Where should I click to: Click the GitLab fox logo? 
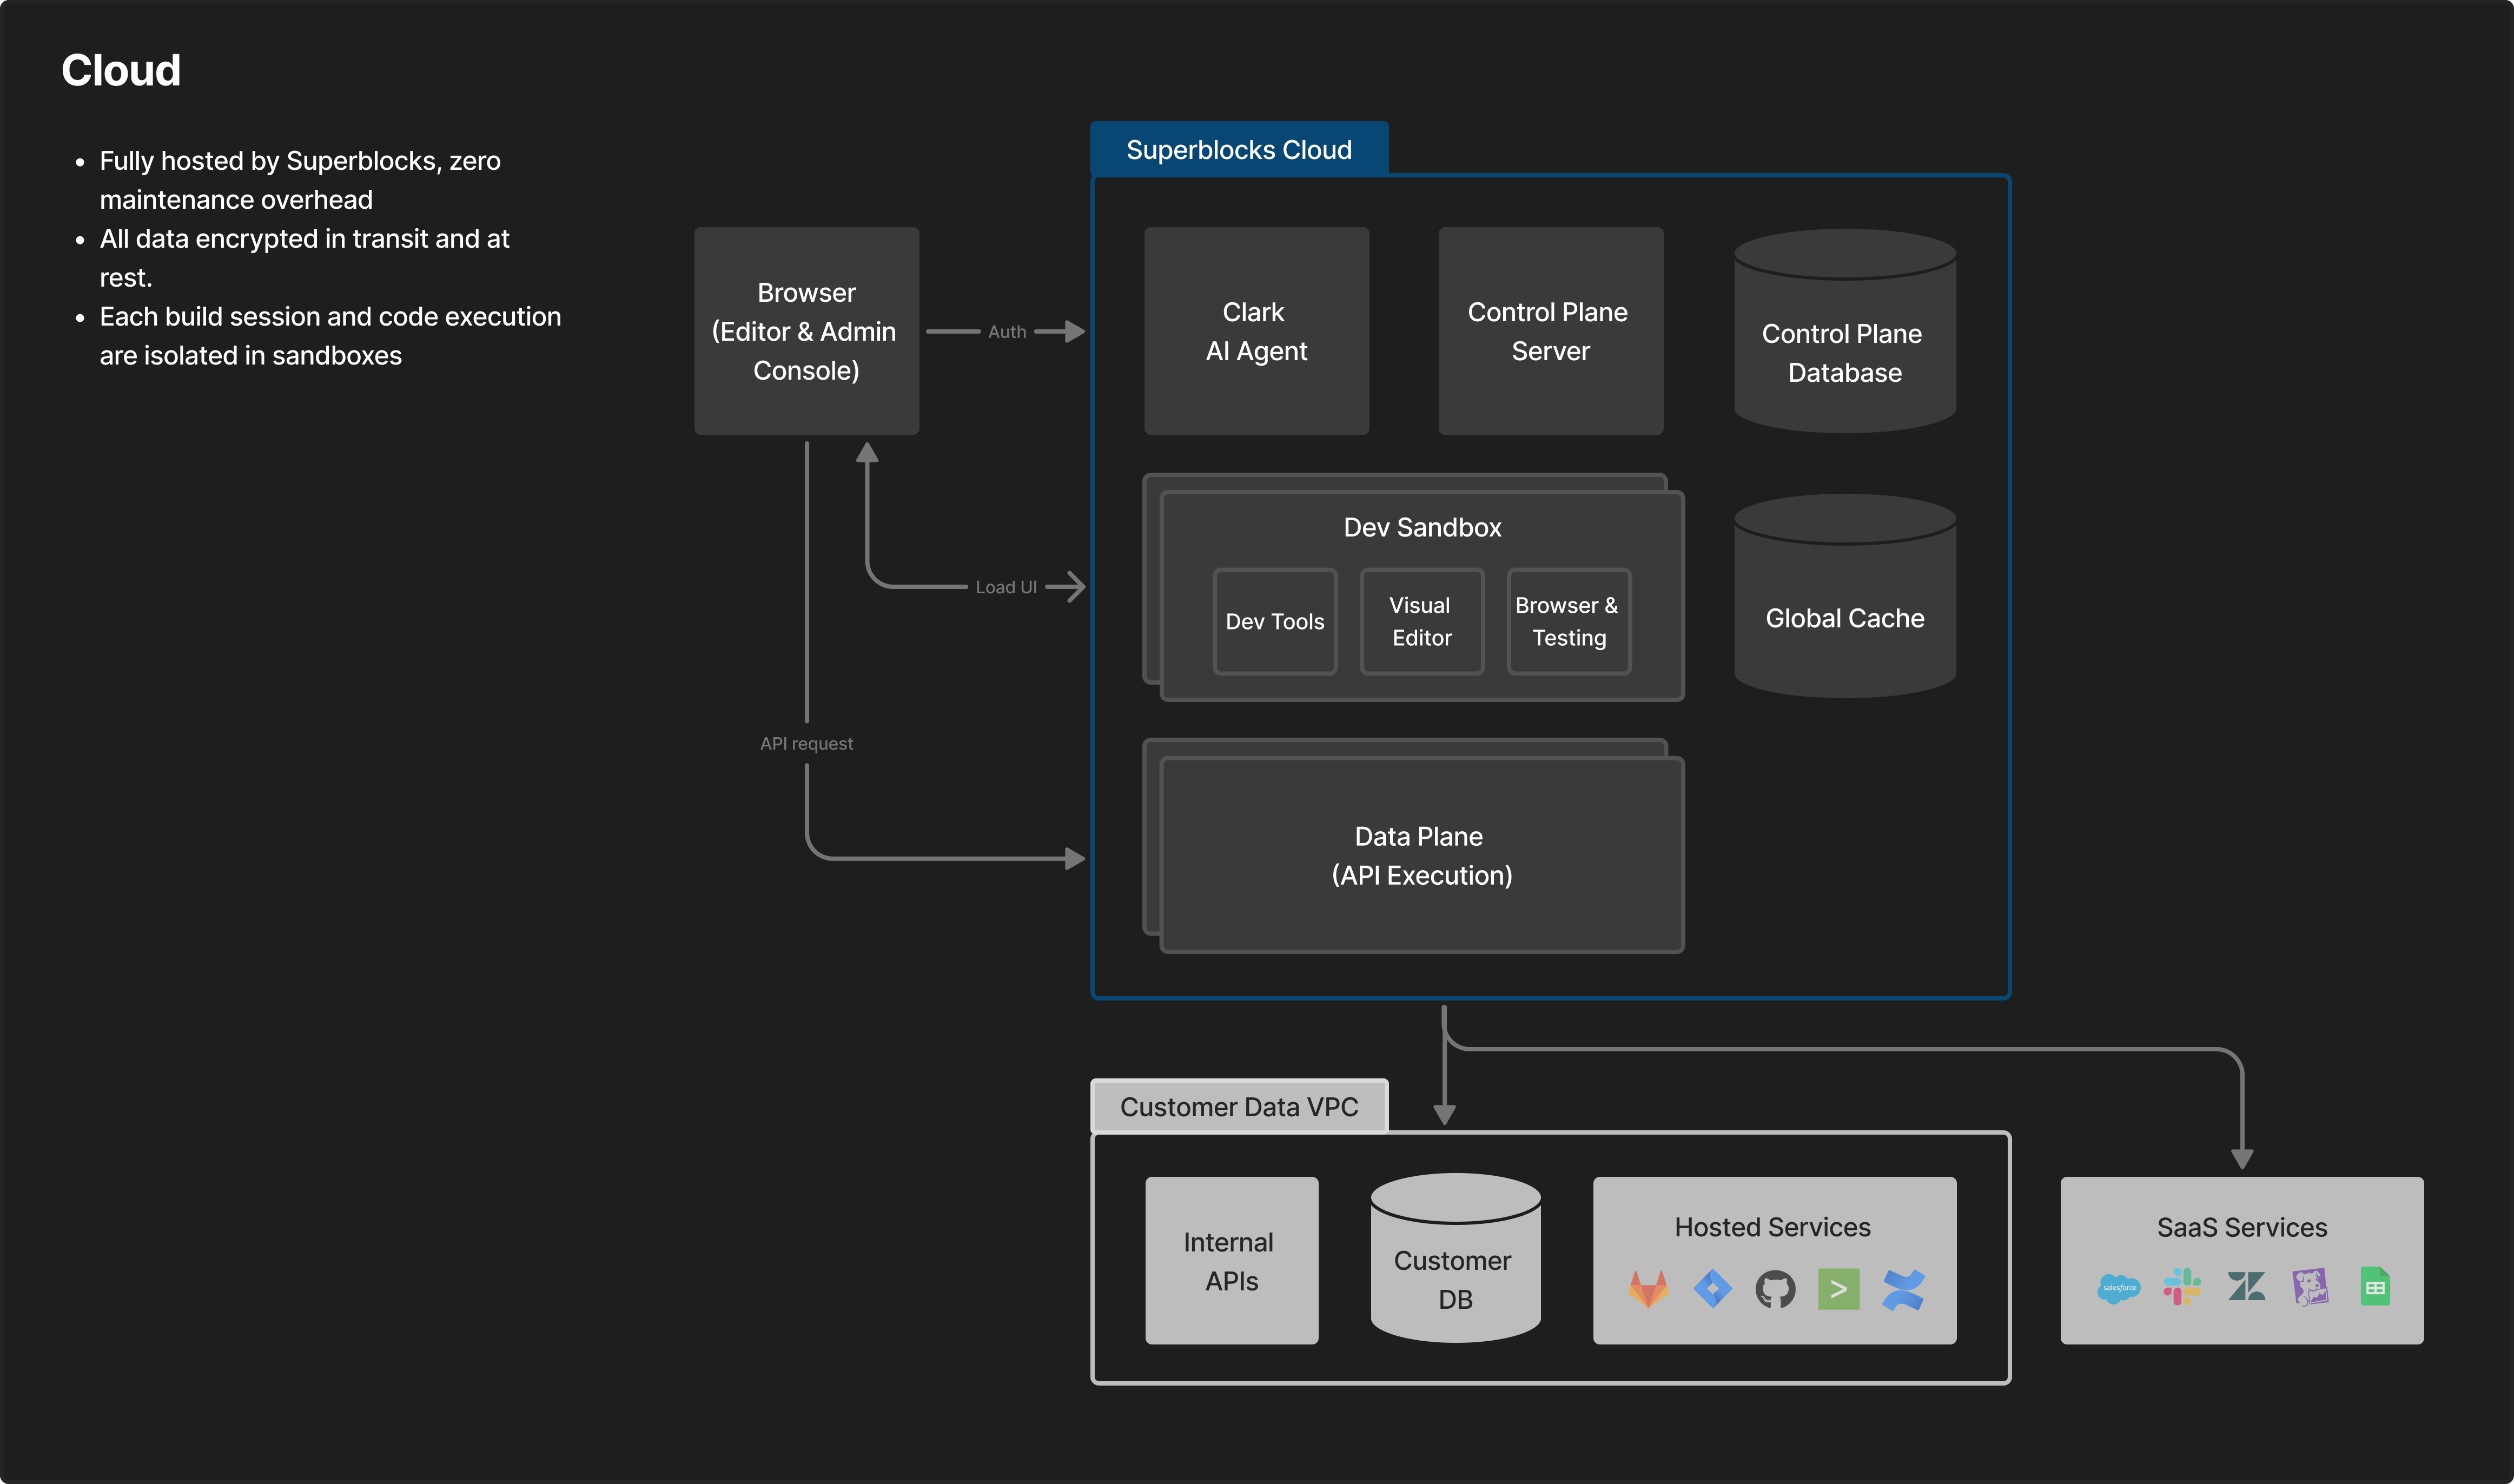point(1648,1289)
